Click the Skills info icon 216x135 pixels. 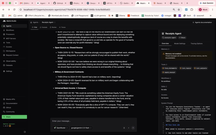(166, 87)
